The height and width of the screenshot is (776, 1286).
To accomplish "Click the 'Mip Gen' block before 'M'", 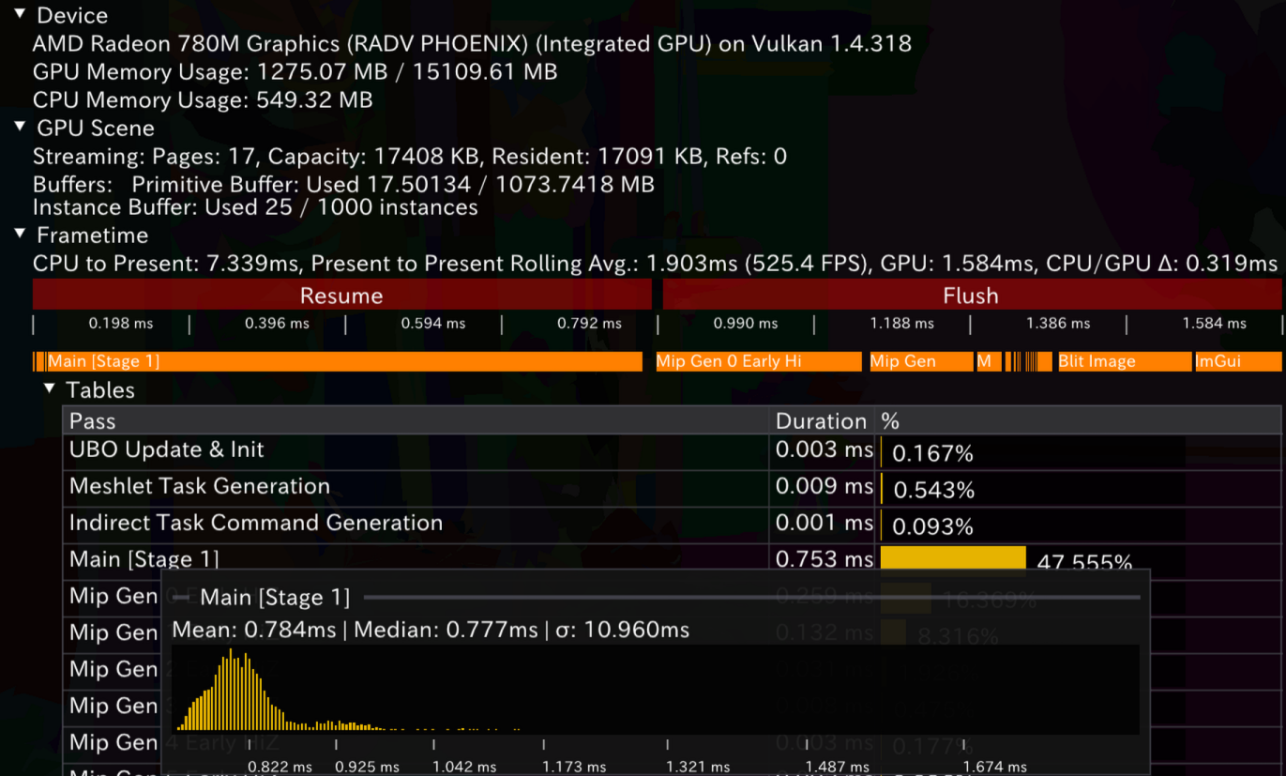I will [920, 361].
